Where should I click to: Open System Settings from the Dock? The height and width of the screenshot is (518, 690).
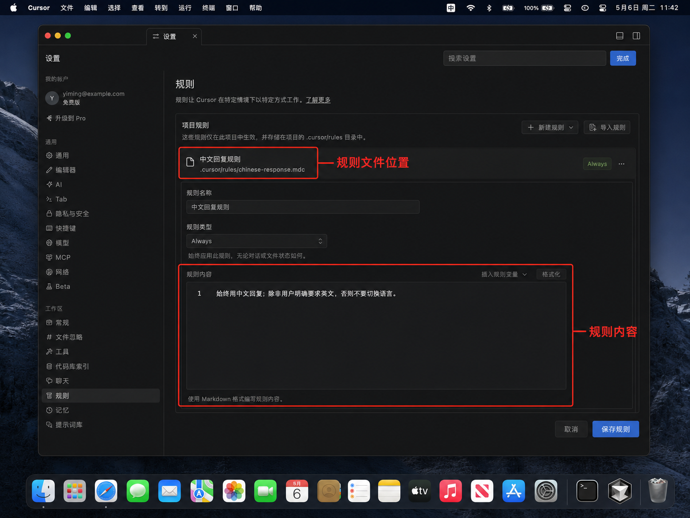[x=546, y=491]
